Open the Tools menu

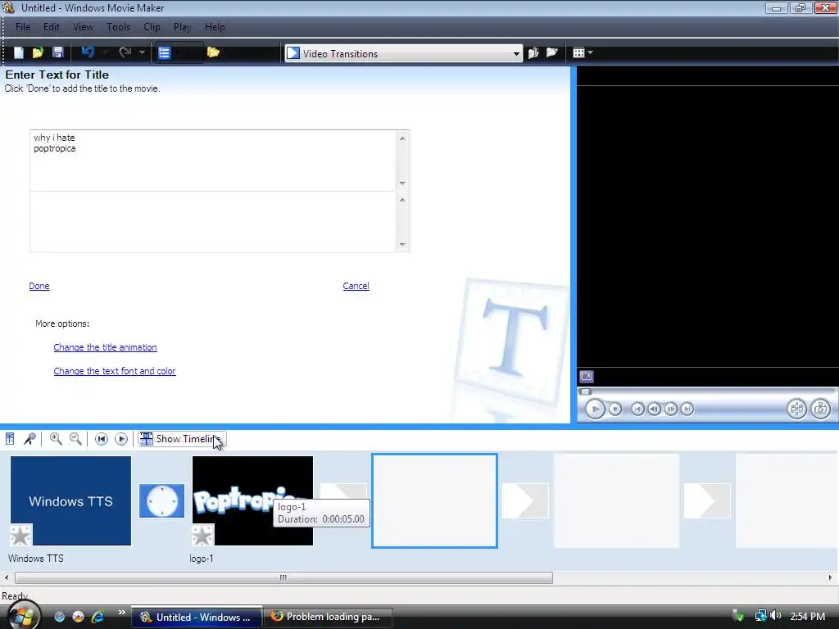pos(118,27)
